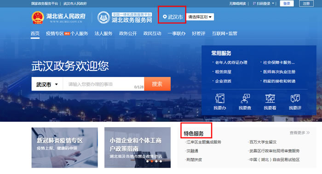Click the 无障碍阅读 accessibility link
322x174 pixels.
pos(238,4)
